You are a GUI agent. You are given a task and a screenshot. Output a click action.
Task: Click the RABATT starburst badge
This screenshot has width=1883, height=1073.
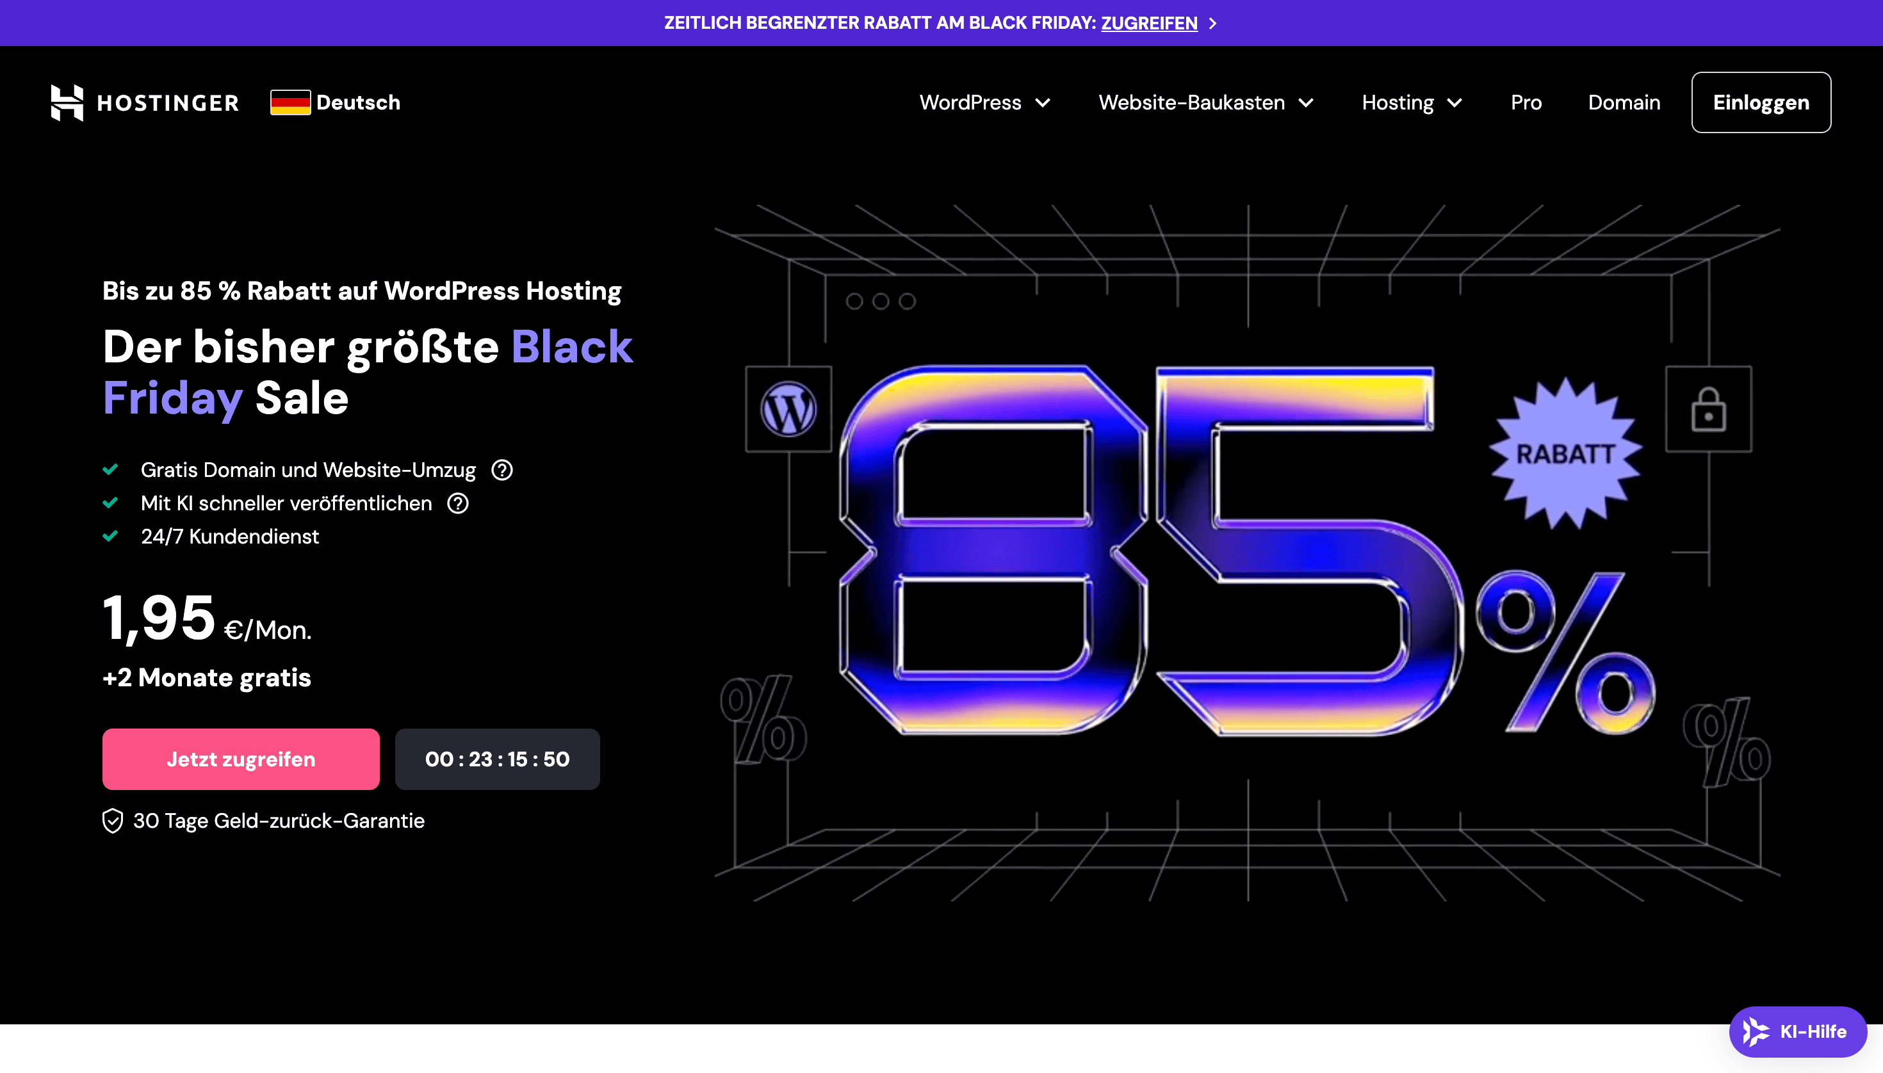[1565, 453]
